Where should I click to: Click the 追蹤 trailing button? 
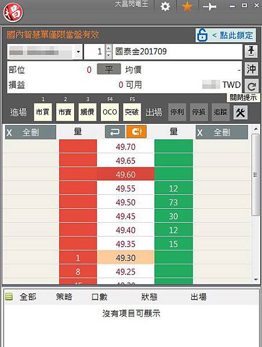pyautogui.click(x=220, y=112)
